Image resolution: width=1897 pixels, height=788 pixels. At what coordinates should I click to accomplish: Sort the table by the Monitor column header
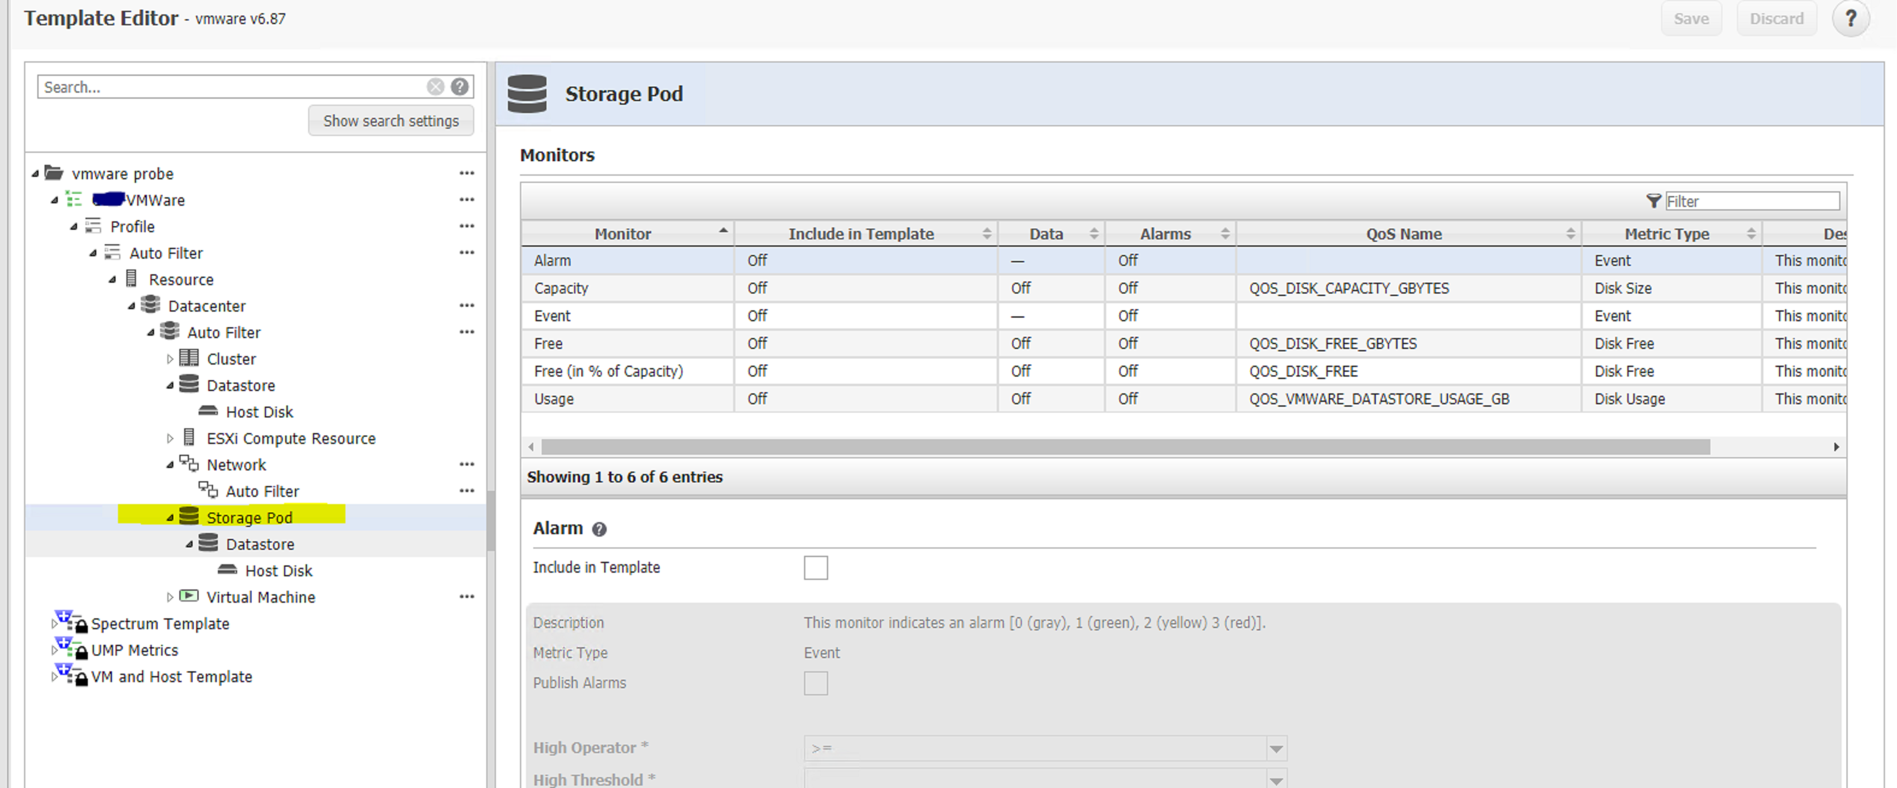(x=623, y=234)
